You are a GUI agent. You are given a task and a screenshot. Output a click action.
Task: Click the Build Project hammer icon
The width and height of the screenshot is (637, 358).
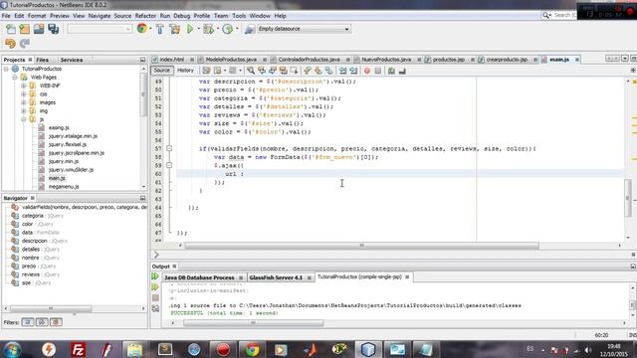point(160,29)
